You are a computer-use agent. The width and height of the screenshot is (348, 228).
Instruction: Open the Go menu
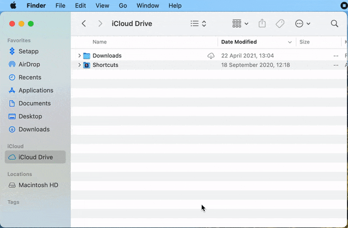123,6
